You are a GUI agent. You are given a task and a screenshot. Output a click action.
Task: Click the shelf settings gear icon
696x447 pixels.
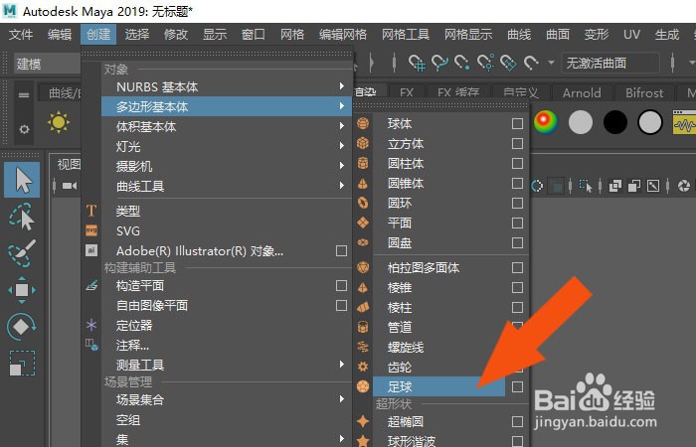pos(24,129)
